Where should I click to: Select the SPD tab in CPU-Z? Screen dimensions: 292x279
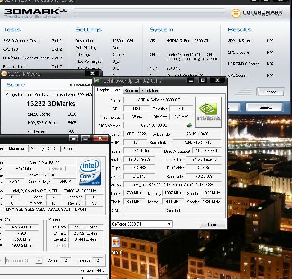(x=51, y=149)
